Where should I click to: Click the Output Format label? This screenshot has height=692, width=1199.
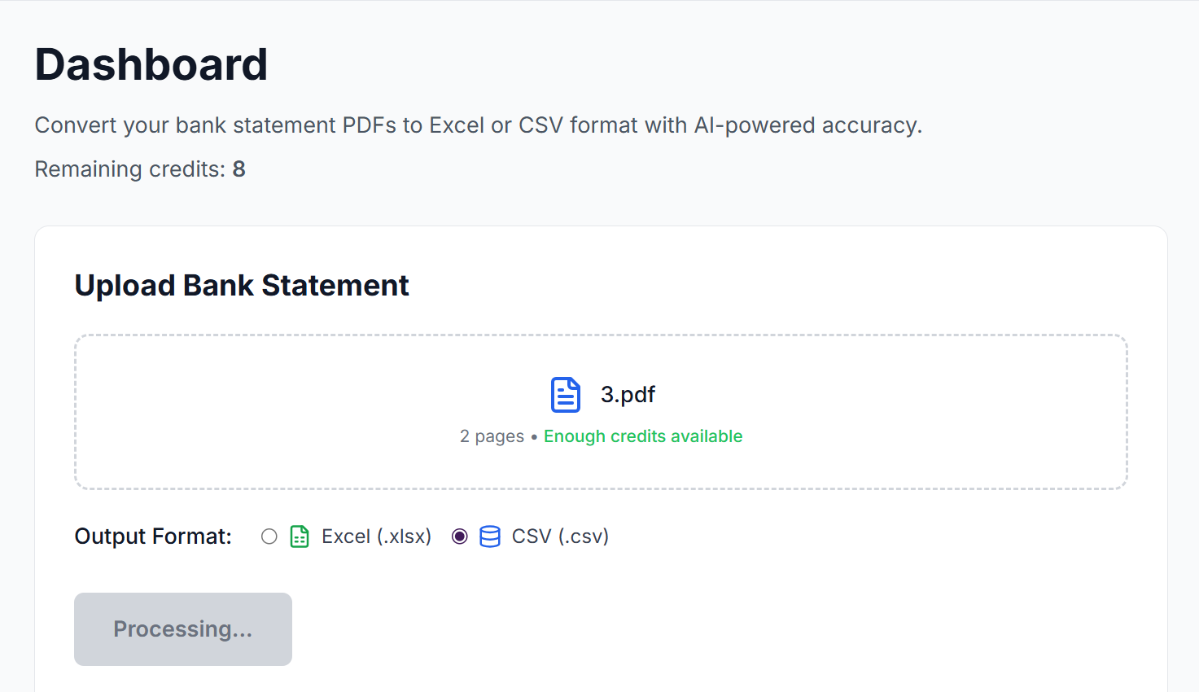tap(152, 536)
